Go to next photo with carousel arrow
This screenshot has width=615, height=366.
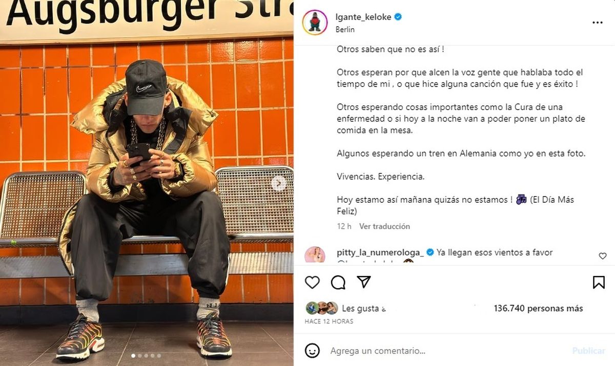pyautogui.click(x=278, y=183)
